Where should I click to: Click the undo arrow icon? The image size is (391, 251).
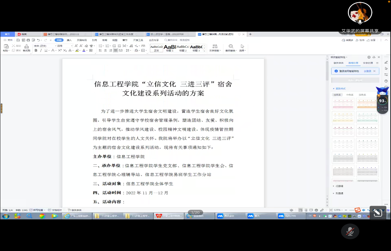point(38,40)
